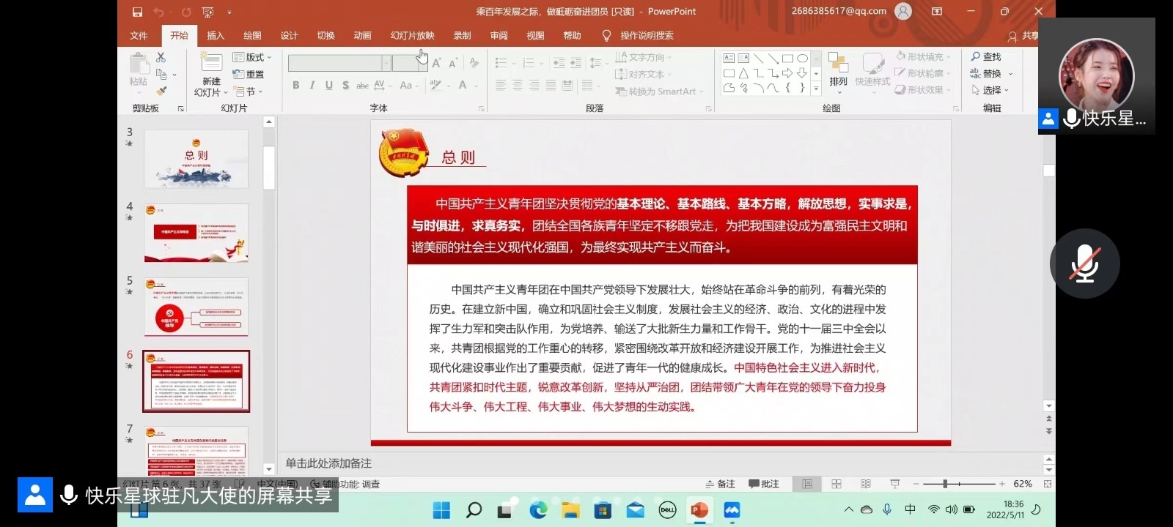
Task: Click the Center alignment icon
Action: tap(518, 85)
